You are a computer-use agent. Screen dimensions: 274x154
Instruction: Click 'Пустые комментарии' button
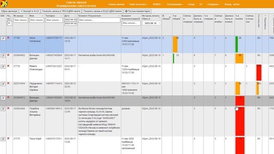pos(137,11)
